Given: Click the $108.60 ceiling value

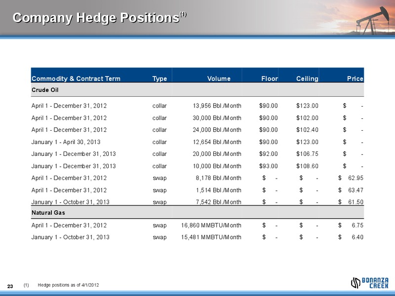Looking at the screenshot, I should [x=307, y=166].
